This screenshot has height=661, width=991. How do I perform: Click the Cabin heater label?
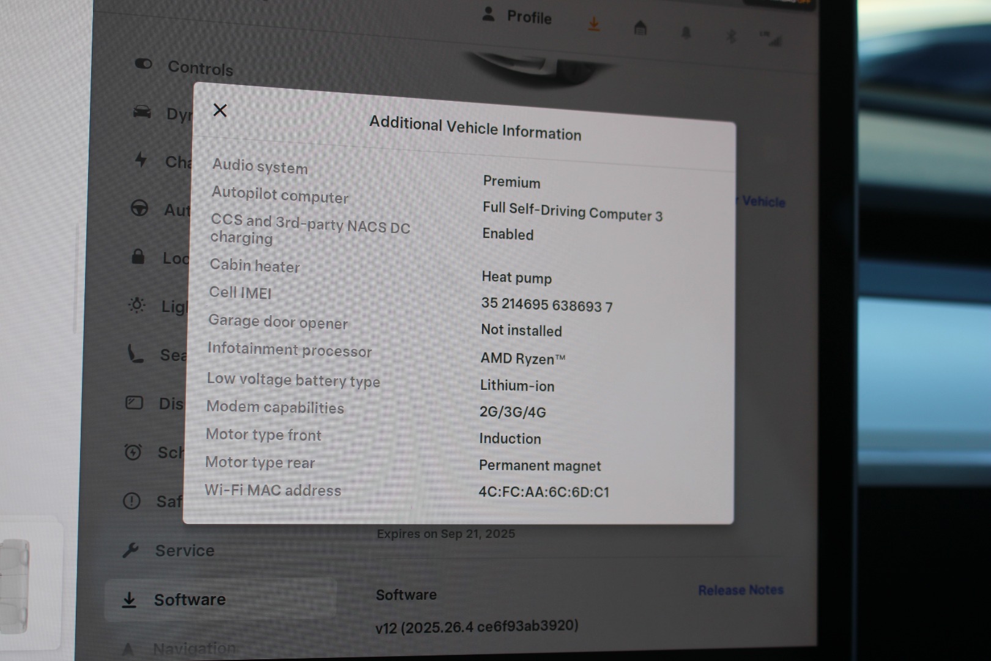click(254, 265)
